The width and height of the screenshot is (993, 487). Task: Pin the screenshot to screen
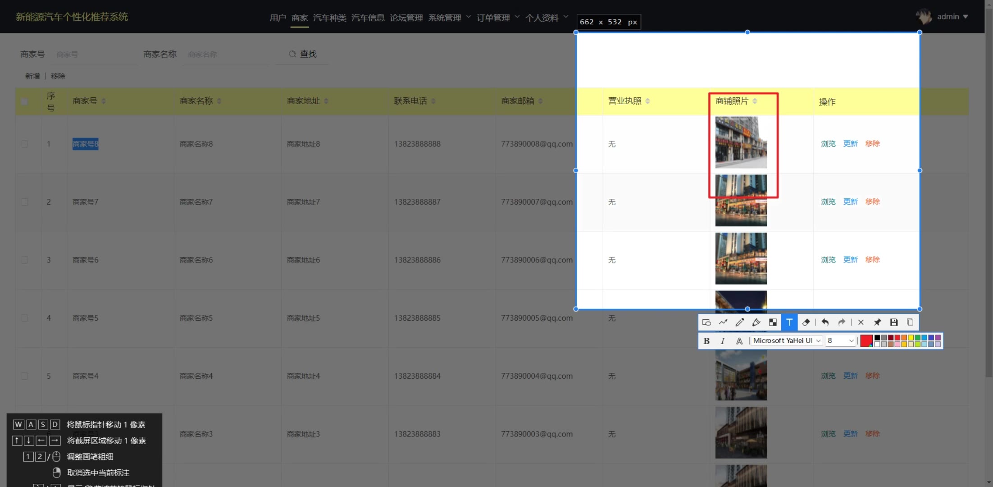coord(877,322)
